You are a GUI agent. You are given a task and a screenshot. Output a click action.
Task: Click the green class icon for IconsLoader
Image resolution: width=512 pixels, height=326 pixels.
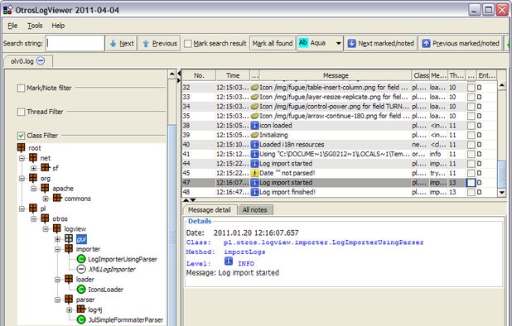[x=81, y=289]
